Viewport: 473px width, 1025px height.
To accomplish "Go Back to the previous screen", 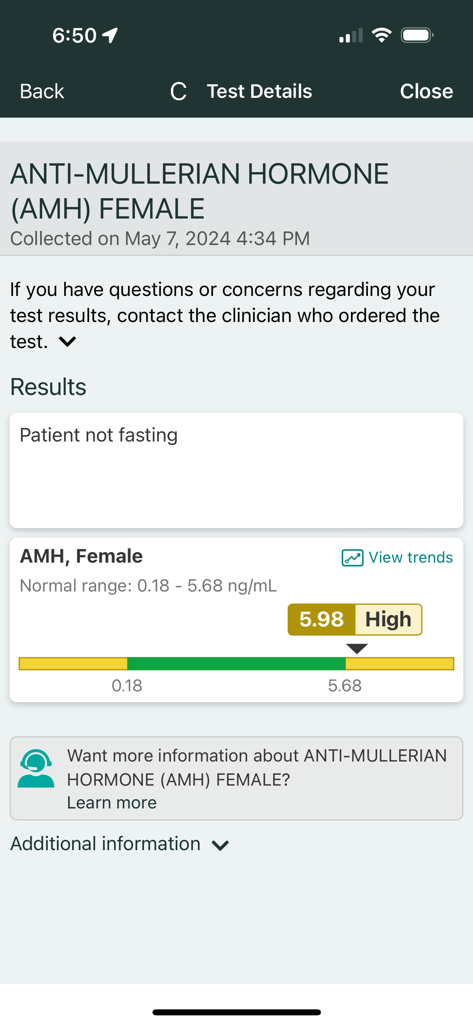I will point(42,91).
